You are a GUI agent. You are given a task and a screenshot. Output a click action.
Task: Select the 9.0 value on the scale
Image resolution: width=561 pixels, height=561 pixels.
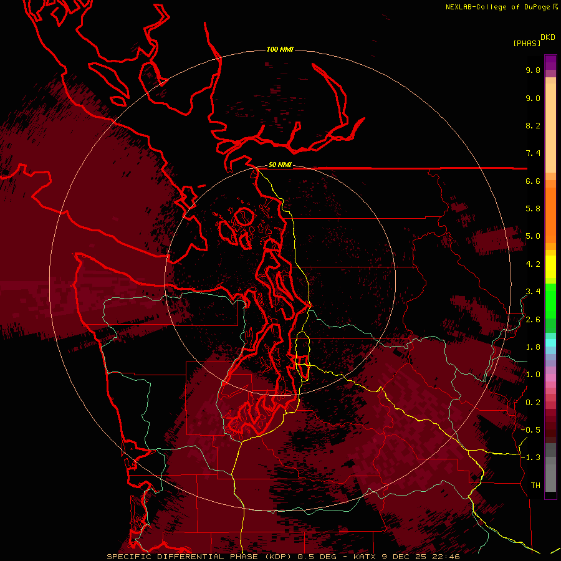pos(533,98)
